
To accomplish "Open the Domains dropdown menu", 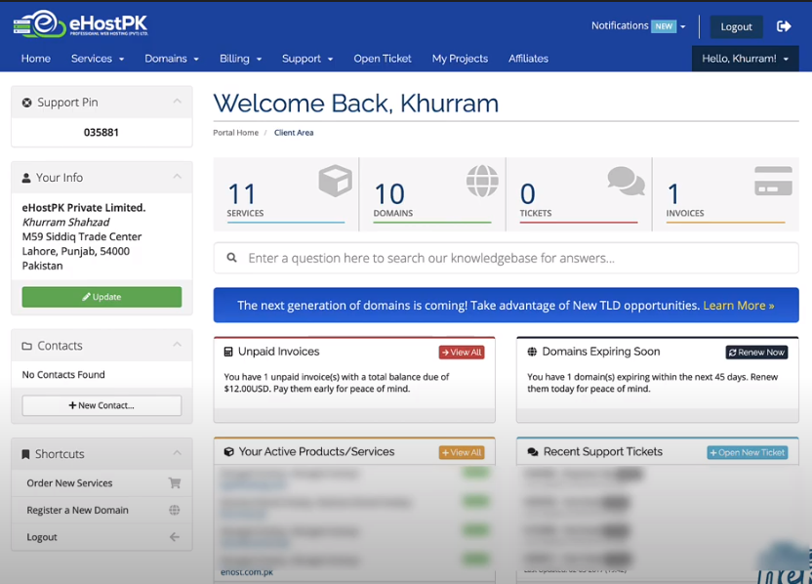I will pos(172,59).
